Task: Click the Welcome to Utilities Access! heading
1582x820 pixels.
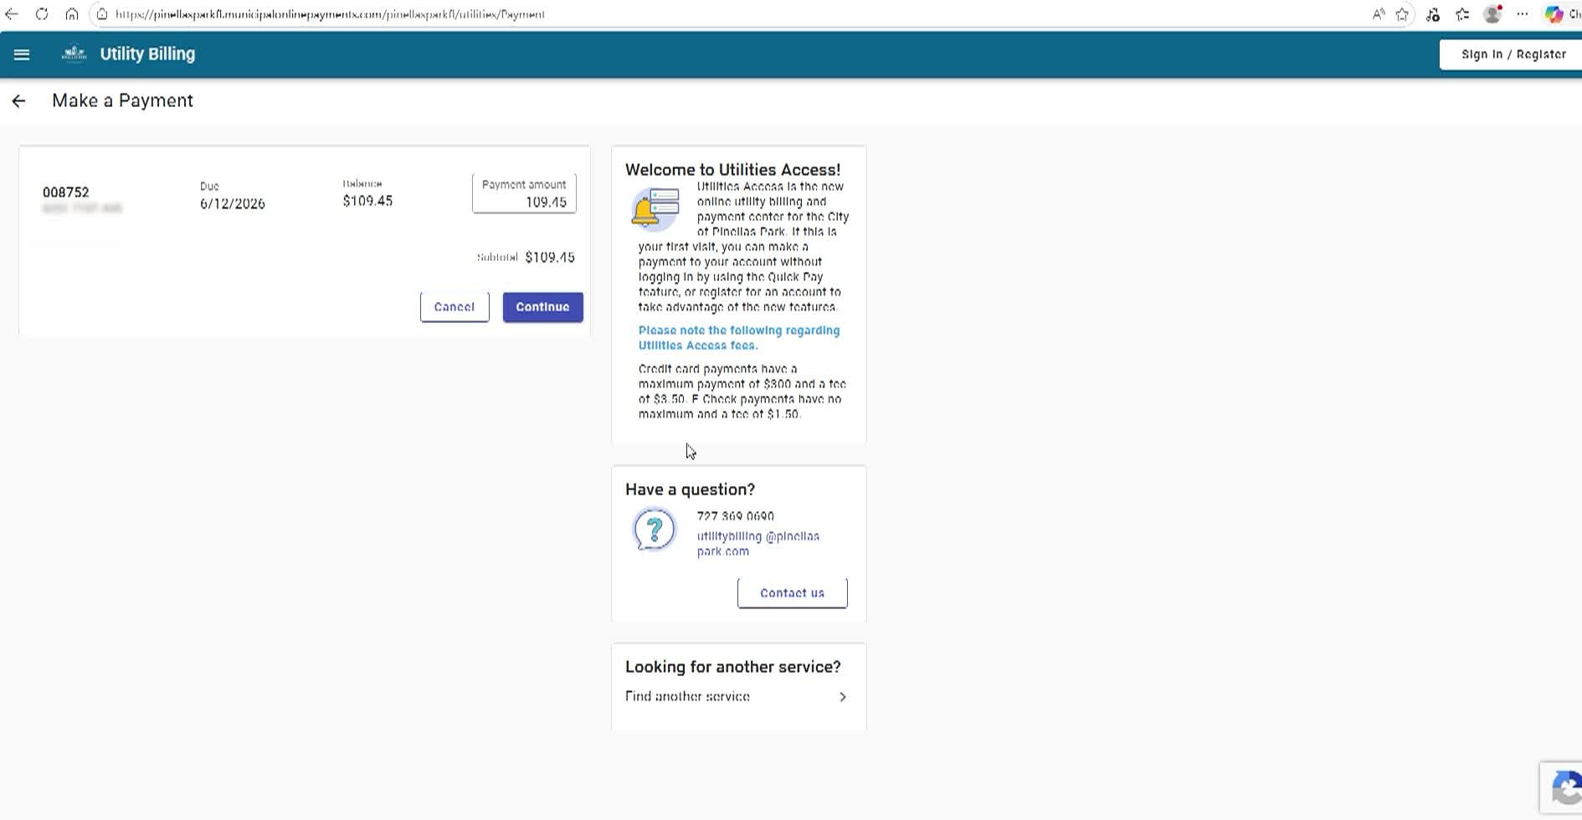Action: (x=732, y=170)
